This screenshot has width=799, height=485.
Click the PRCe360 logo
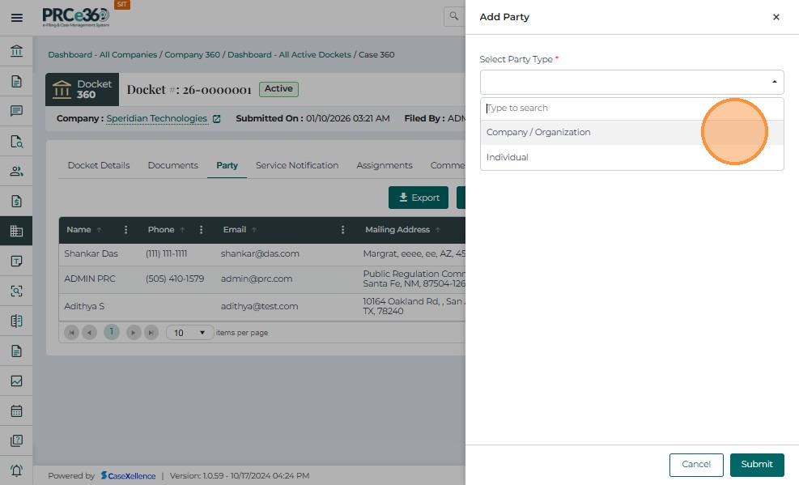tap(76, 17)
